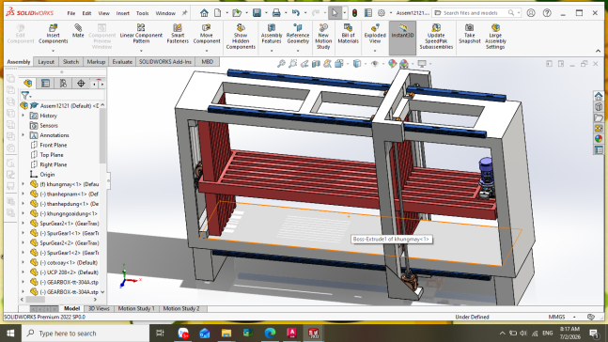Click the Save icon
This screenshot has width=608, height=342.
[x=257, y=13]
